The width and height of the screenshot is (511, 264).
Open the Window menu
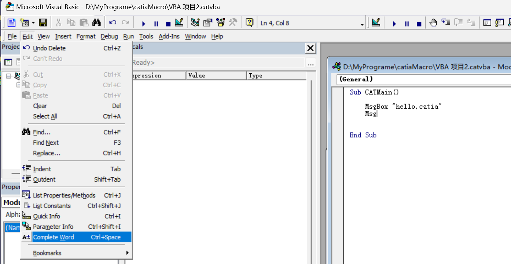tap(195, 36)
